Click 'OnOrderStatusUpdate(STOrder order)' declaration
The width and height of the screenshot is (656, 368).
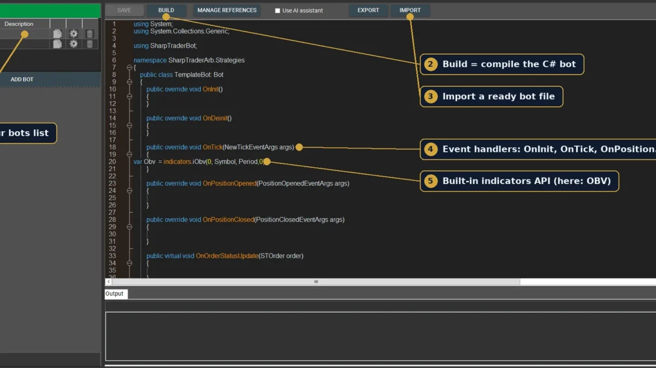click(224, 256)
